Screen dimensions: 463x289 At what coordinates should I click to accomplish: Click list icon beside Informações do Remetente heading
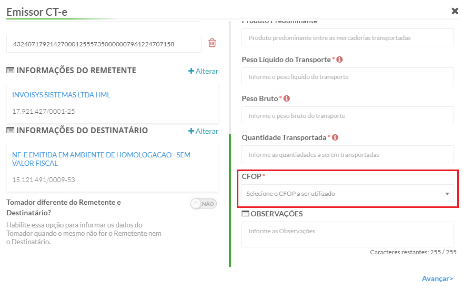pyautogui.click(x=11, y=71)
